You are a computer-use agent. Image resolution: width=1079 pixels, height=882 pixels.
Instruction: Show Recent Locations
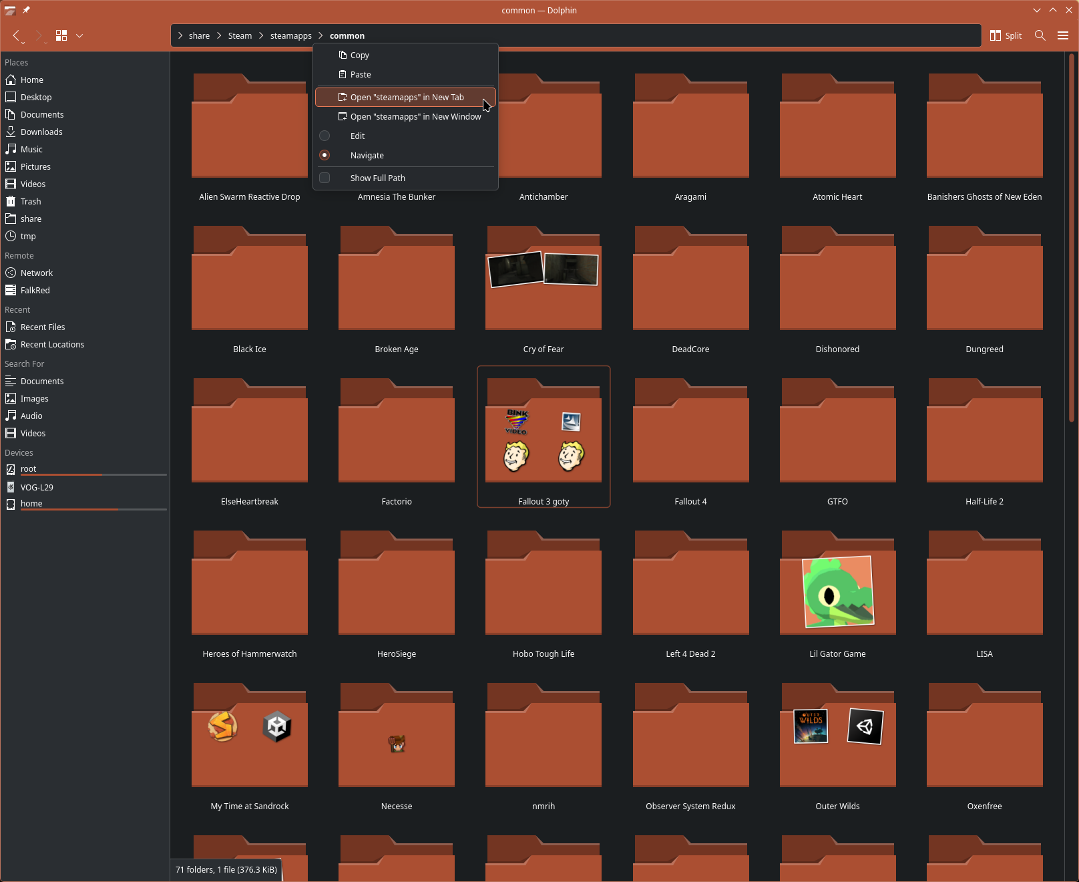[85, 344]
